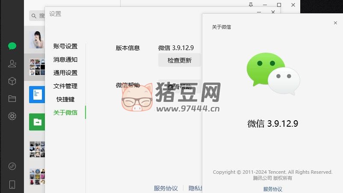
Task: Open the Moments aperture icon
Action: click(x=12, y=116)
